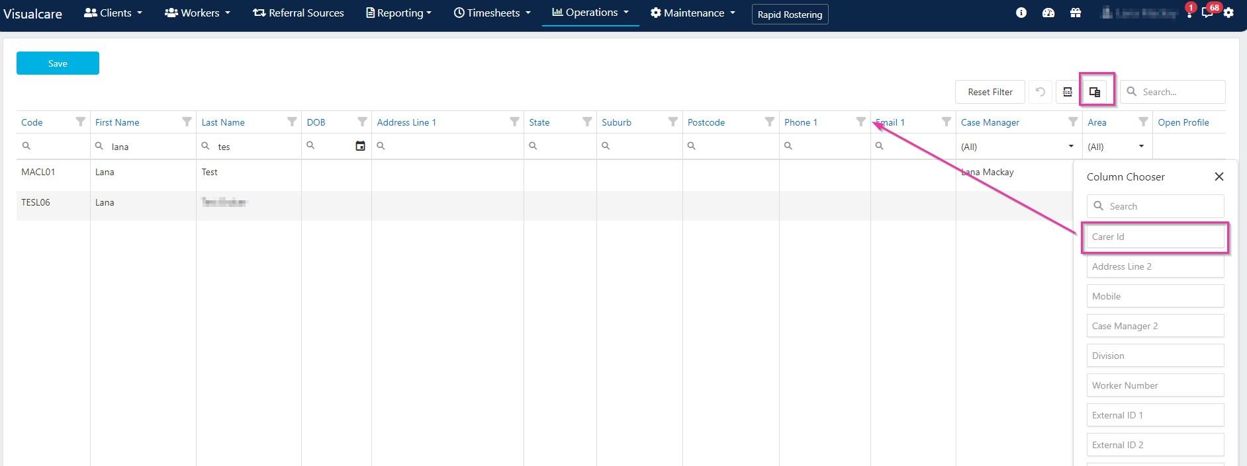Screen dimensions: 1247x466
Task: Click the Postcode filter field
Action: click(731, 146)
